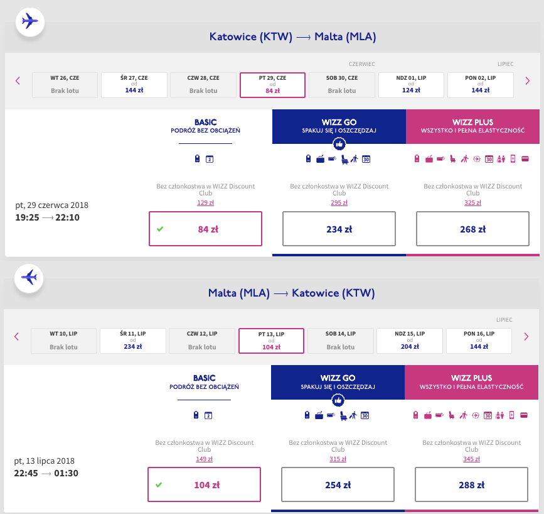Click the outbound flight airplane icon
This screenshot has height=514, width=544.
30,21
